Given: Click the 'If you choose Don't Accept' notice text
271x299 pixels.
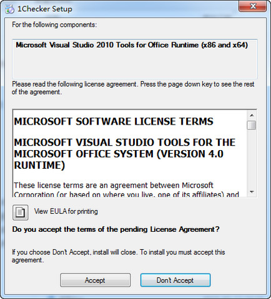Looking at the screenshot, I should (119, 256).
